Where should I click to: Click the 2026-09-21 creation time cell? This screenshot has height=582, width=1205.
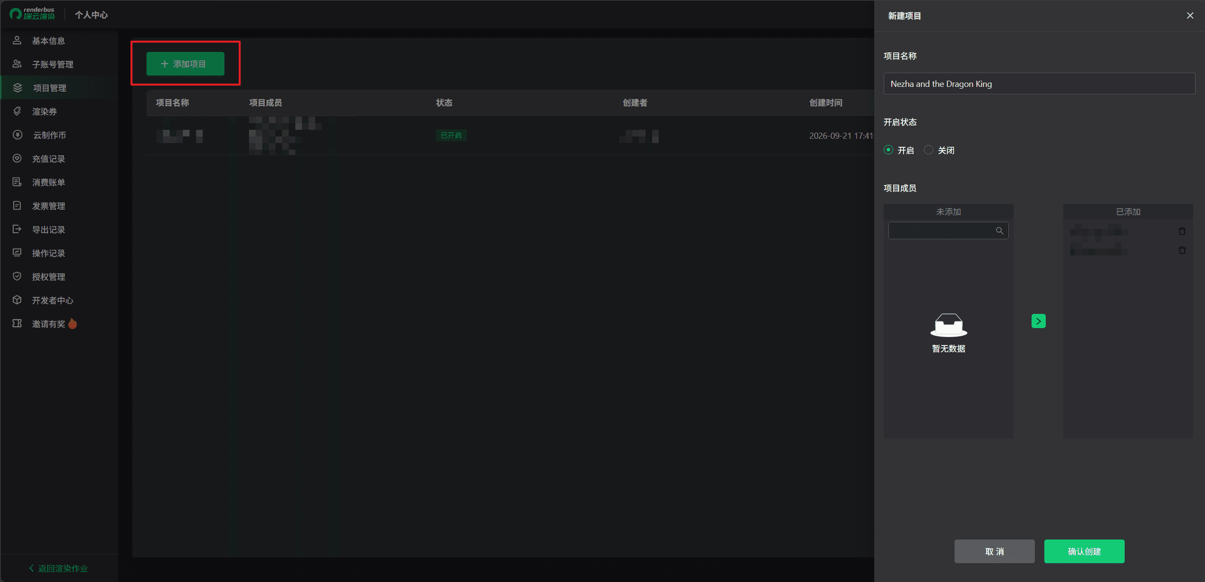point(841,136)
